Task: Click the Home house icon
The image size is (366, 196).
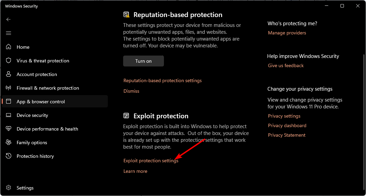Action: [9, 47]
